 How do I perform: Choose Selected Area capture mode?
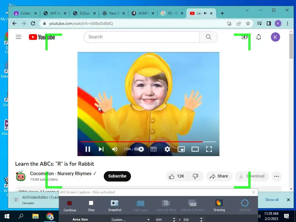click(166, 206)
